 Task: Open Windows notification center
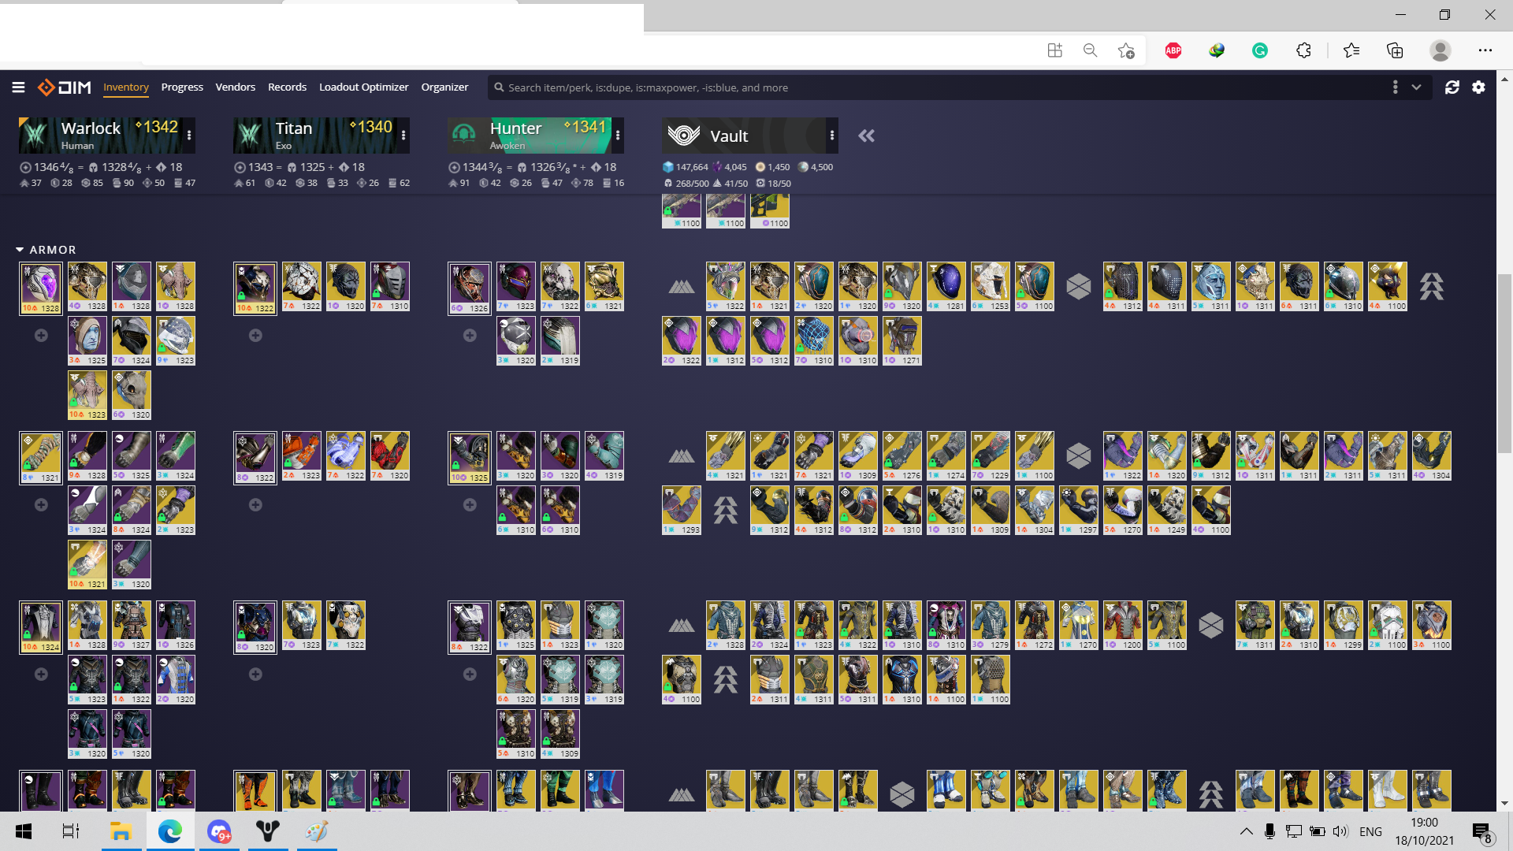click(1481, 832)
